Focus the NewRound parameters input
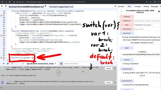This screenshot has height=90, width=161. [147, 21]
